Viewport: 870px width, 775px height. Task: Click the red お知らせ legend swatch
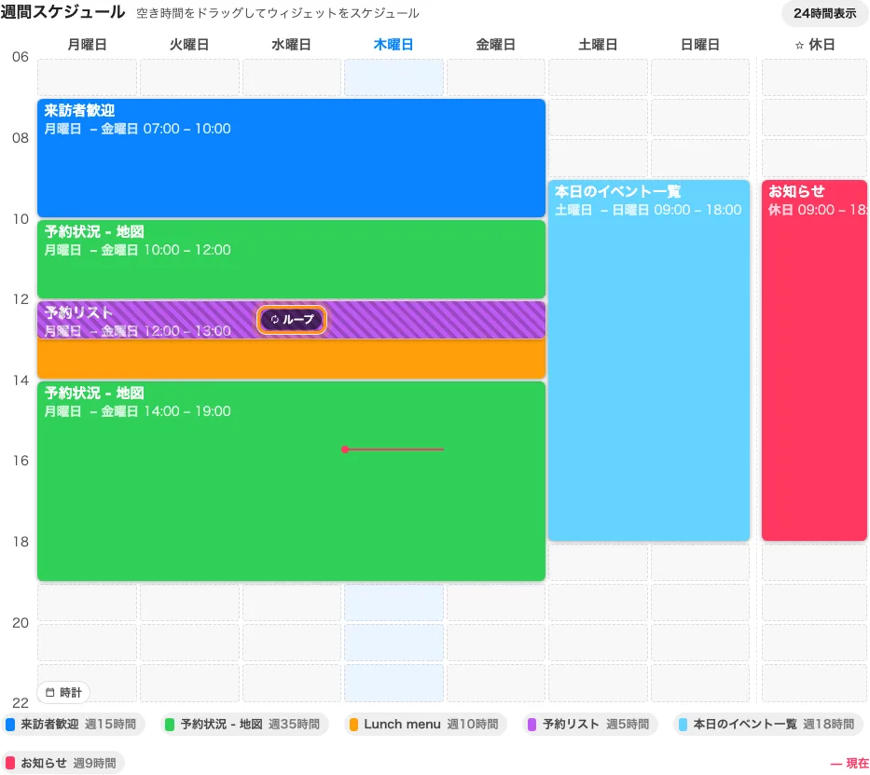10,764
